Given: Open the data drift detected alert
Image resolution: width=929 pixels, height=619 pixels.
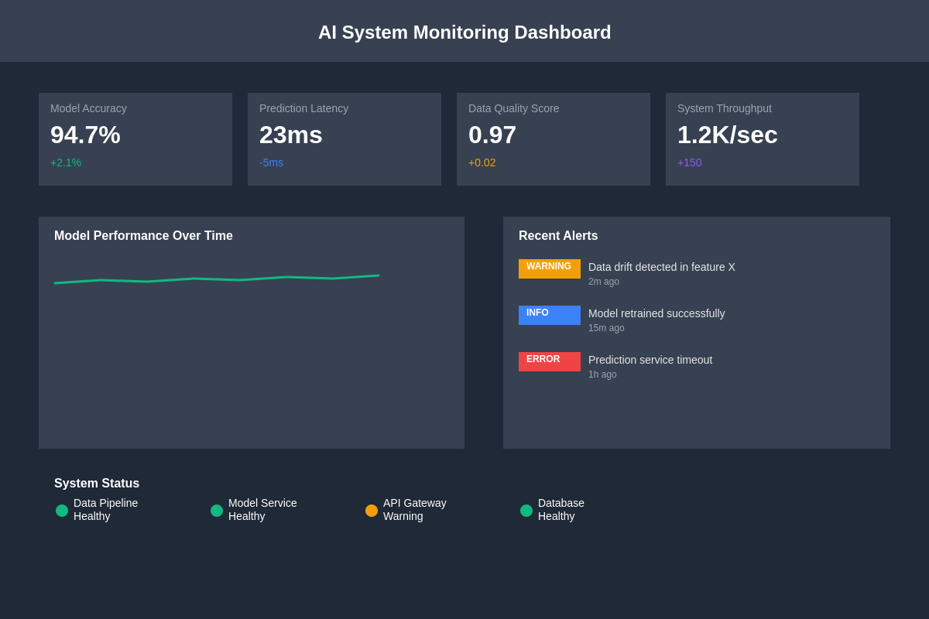Looking at the screenshot, I should point(661,267).
